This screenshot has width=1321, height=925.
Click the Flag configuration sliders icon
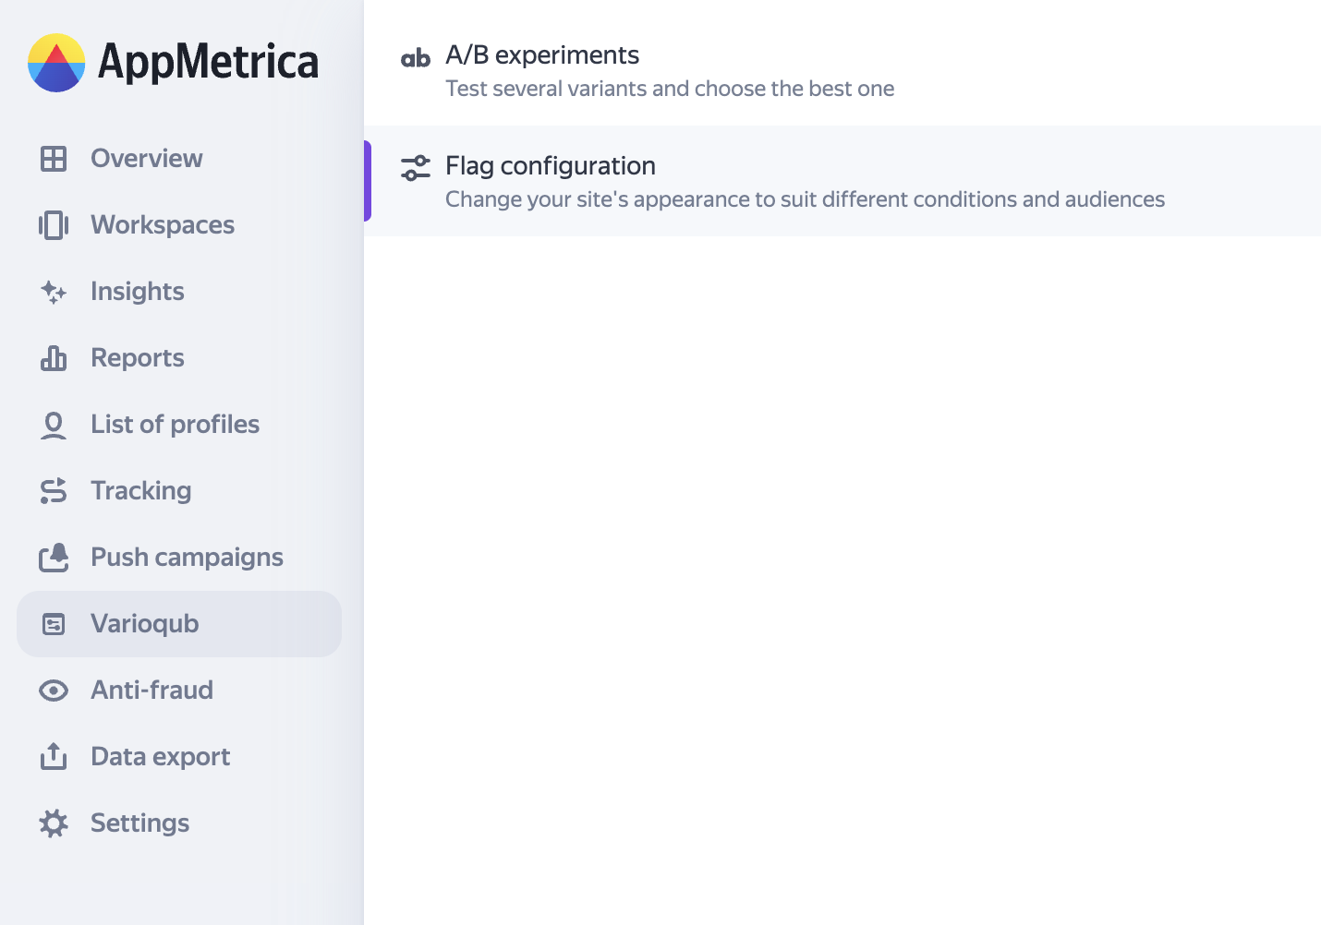(416, 168)
